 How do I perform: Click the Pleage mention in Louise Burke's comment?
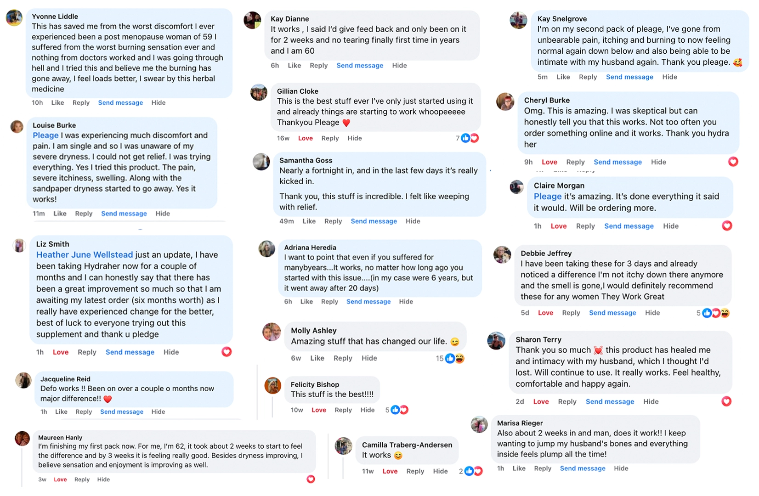click(45, 135)
